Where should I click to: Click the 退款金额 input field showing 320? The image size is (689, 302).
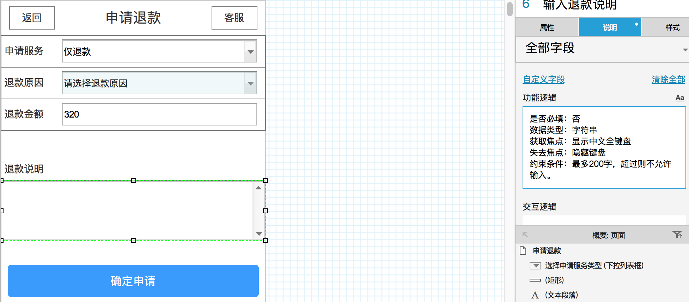[159, 114]
